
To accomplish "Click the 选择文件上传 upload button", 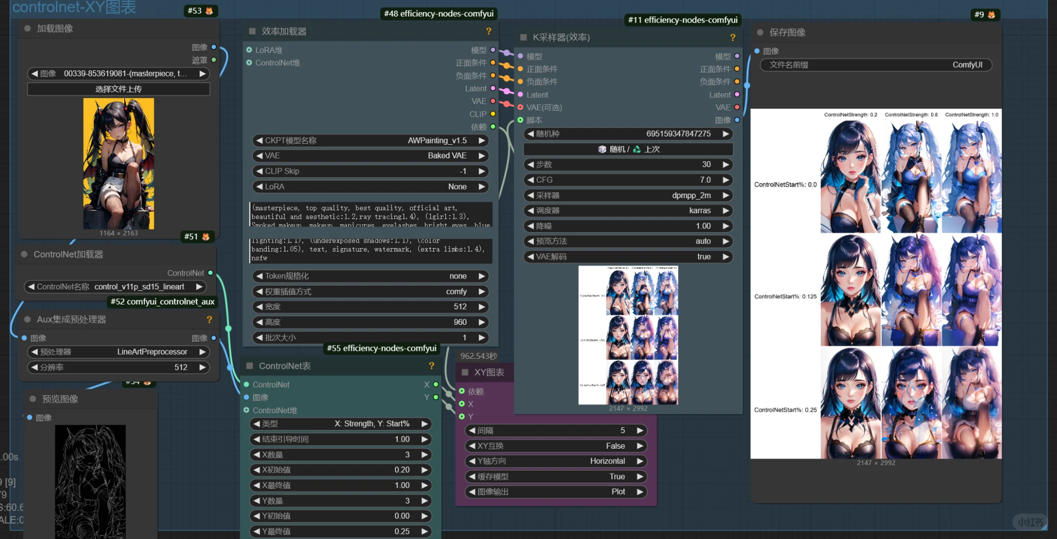I will coord(118,89).
